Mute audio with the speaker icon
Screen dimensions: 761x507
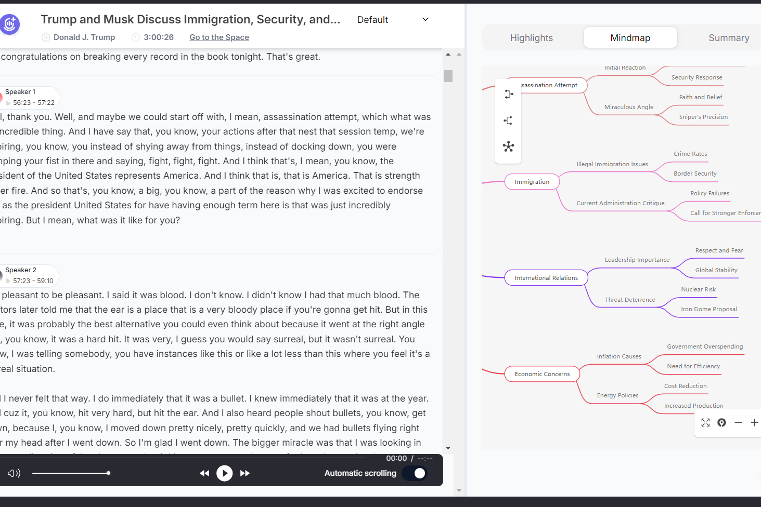[x=14, y=473]
